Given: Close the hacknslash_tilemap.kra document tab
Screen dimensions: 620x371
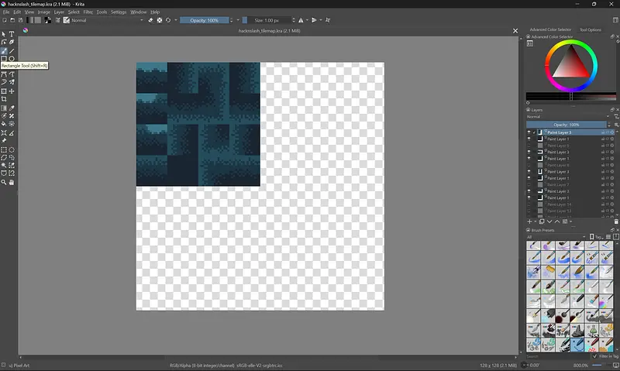Looking at the screenshot, I should point(517,30).
